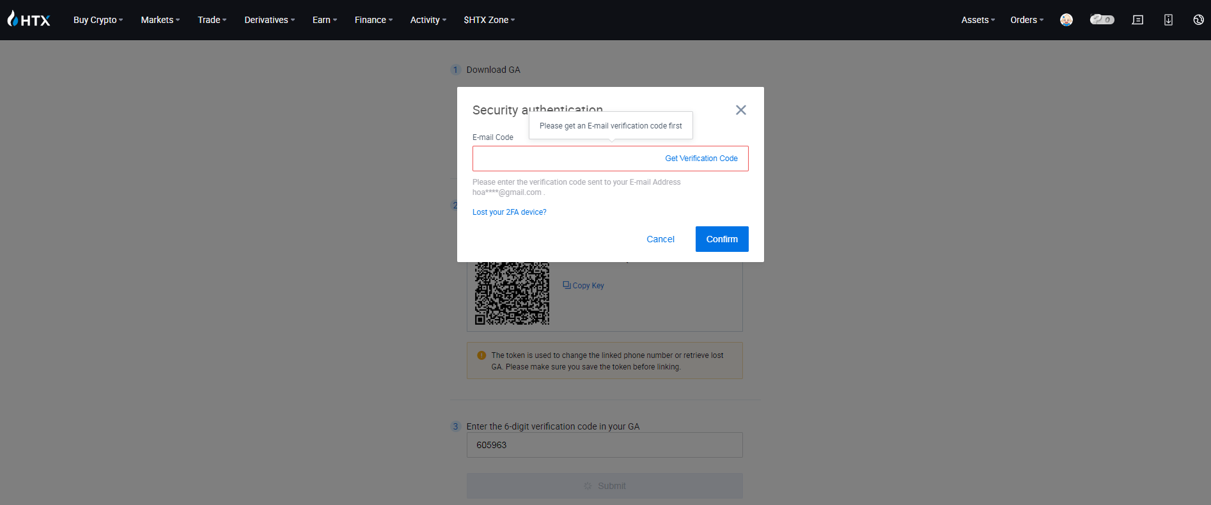The height and width of the screenshot is (505, 1211).
Task: Click Get Verification Code link
Action: (x=701, y=159)
